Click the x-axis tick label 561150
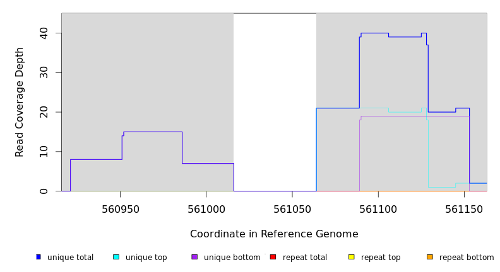 (464, 209)
